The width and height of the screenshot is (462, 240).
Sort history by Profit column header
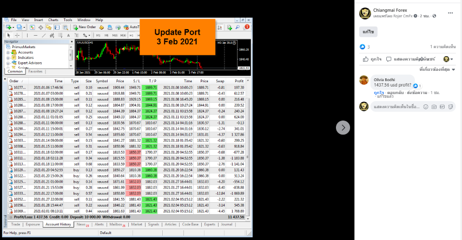tap(239, 81)
